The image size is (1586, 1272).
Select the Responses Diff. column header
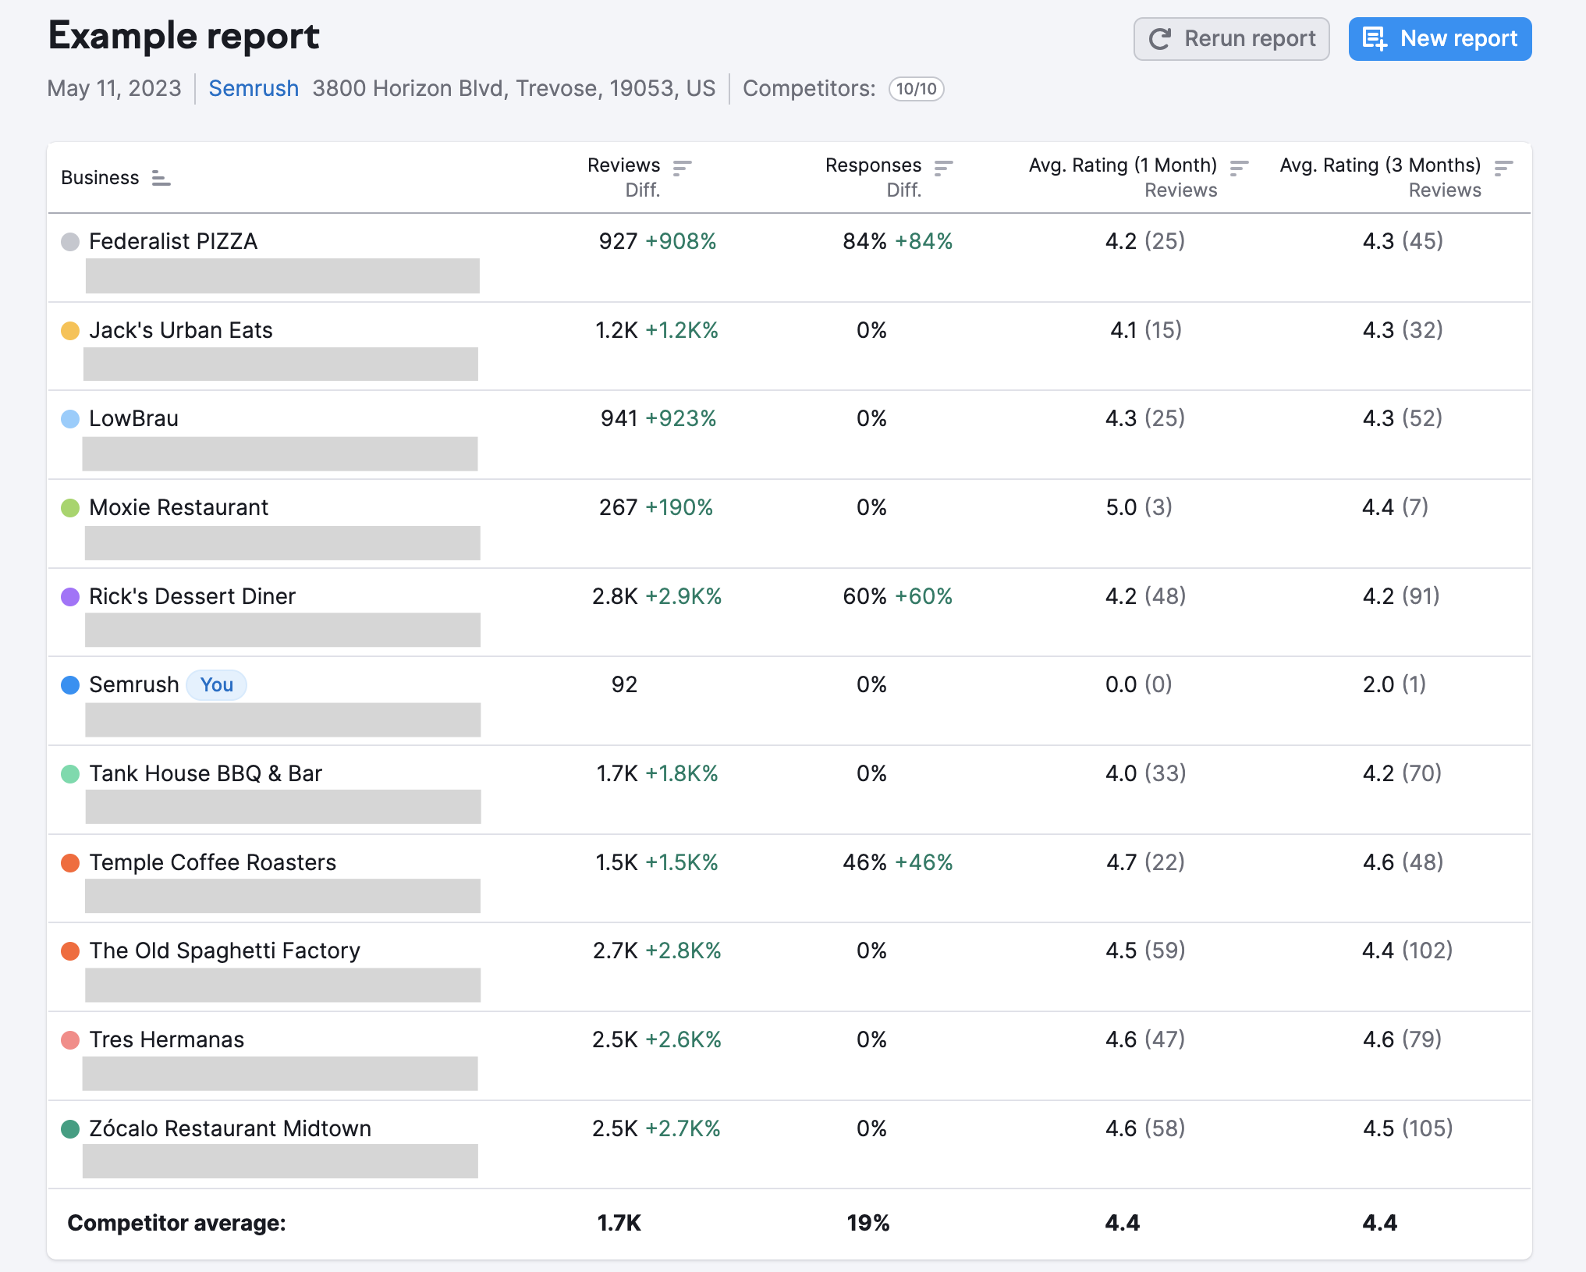903,188
